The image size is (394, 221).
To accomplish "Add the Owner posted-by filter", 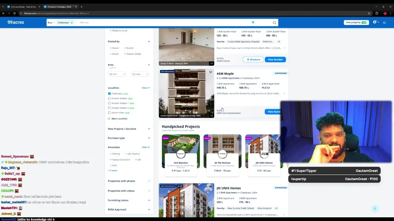I will [x=115, y=48].
